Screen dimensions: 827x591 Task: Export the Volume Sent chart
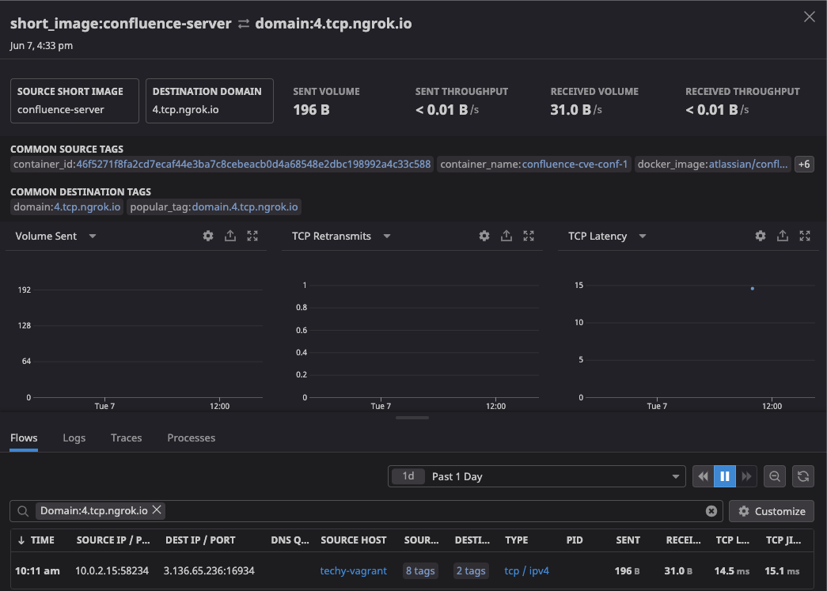230,236
